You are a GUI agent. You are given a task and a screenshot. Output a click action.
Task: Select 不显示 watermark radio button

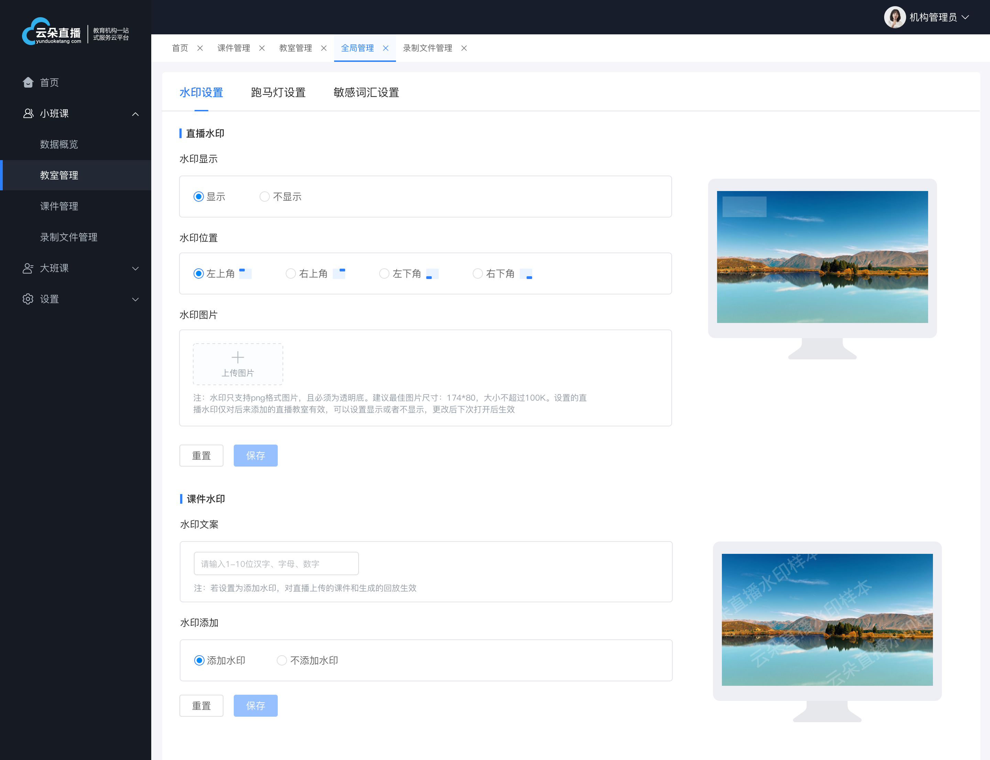coord(264,195)
